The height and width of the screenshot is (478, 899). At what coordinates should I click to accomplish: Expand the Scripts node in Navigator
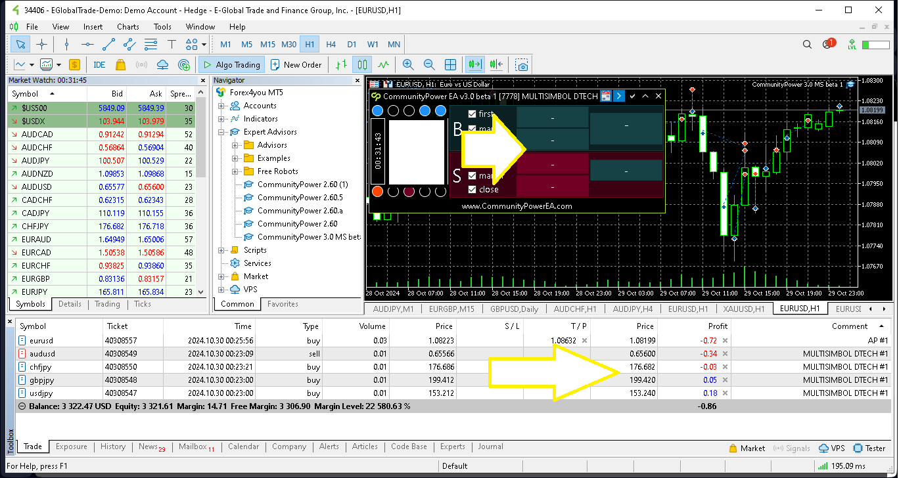(x=221, y=250)
